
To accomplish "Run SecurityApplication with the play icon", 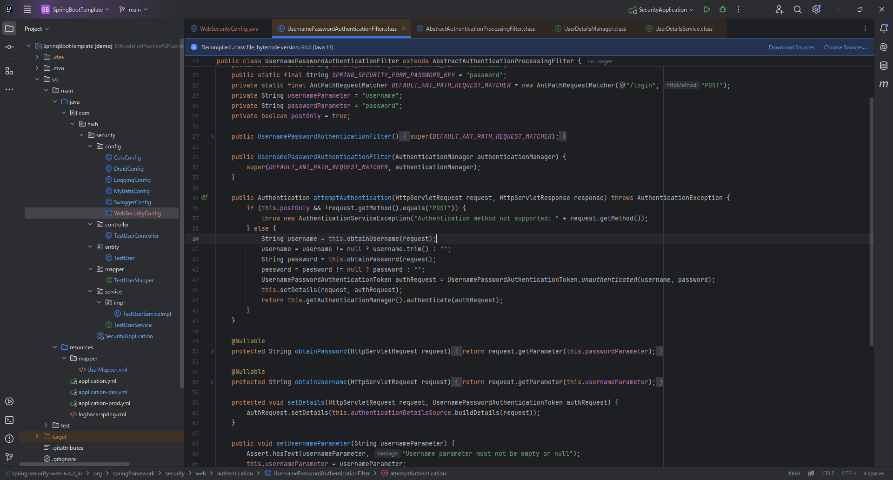I will [x=707, y=9].
